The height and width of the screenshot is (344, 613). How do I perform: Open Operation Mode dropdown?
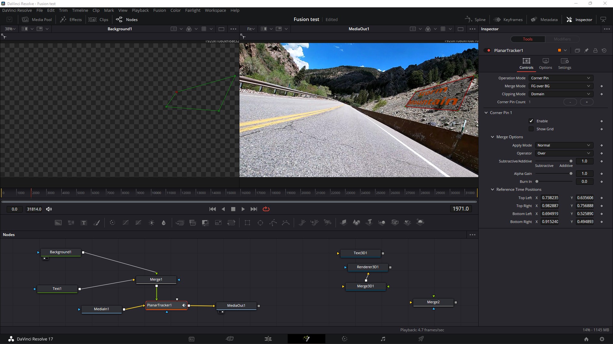pos(561,78)
